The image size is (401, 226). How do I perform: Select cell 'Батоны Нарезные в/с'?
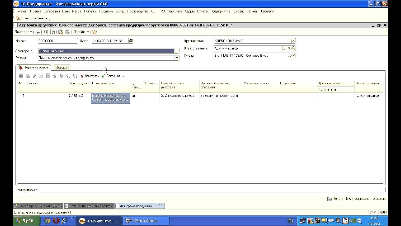(x=110, y=98)
